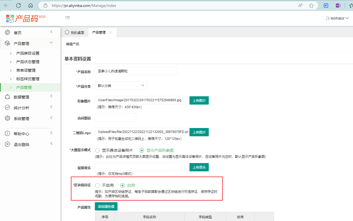Select the 启用 radio button
The height and width of the screenshot is (221, 353).
(x=122, y=185)
